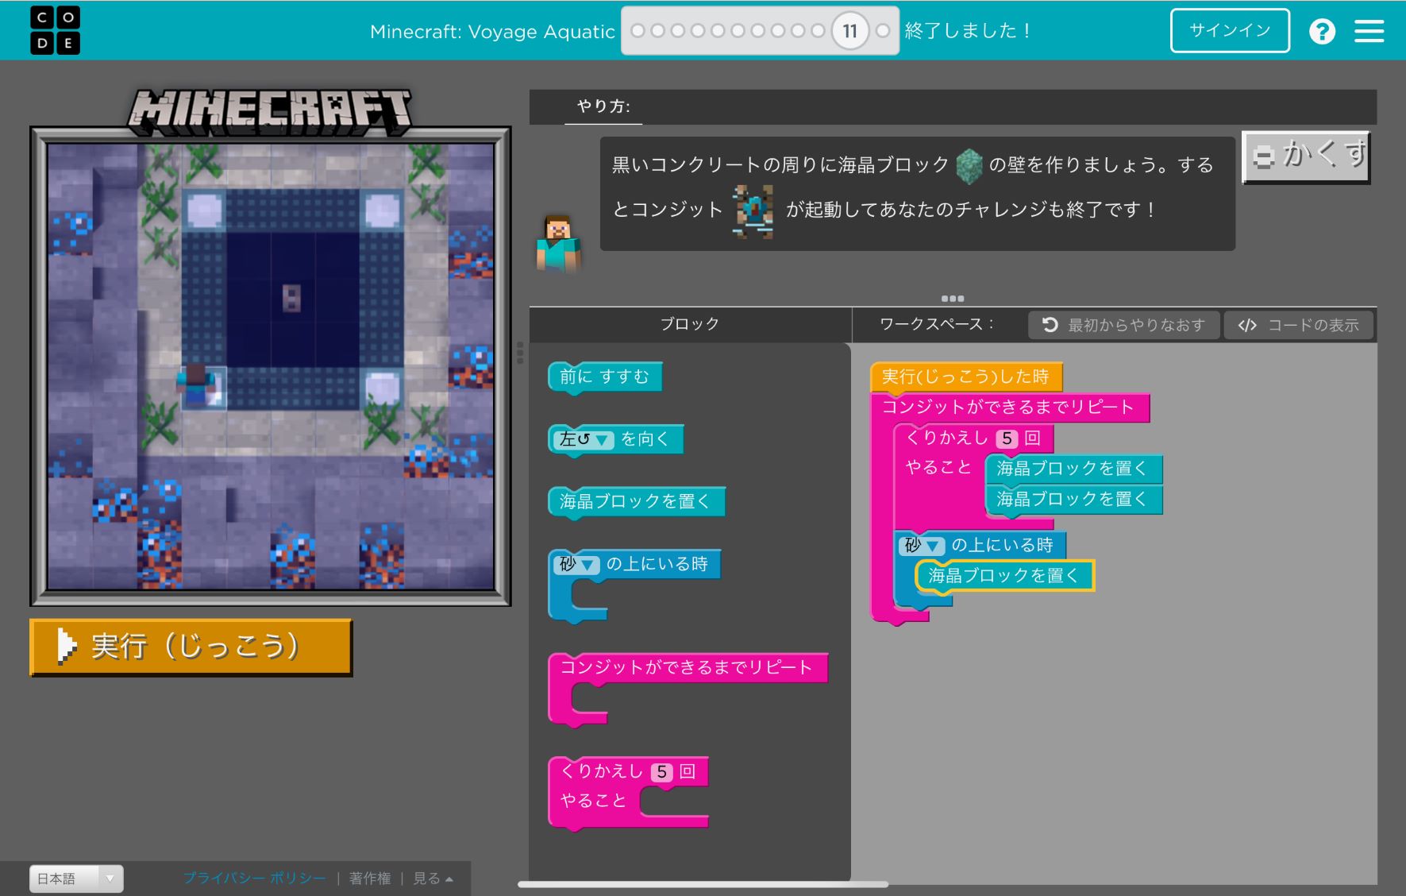Open toolbox 砂 dropdown on の上にいる時 block

(577, 564)
